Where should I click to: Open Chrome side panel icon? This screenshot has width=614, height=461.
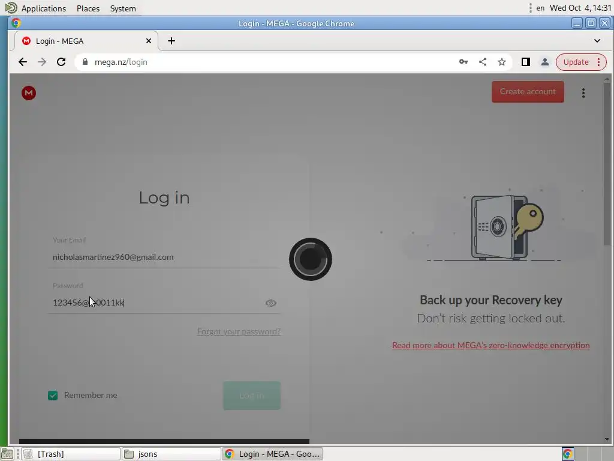[525, 62]
